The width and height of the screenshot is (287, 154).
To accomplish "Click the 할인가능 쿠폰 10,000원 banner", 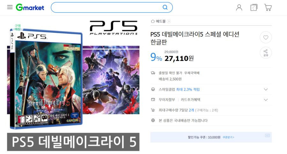I will point(211,137).
